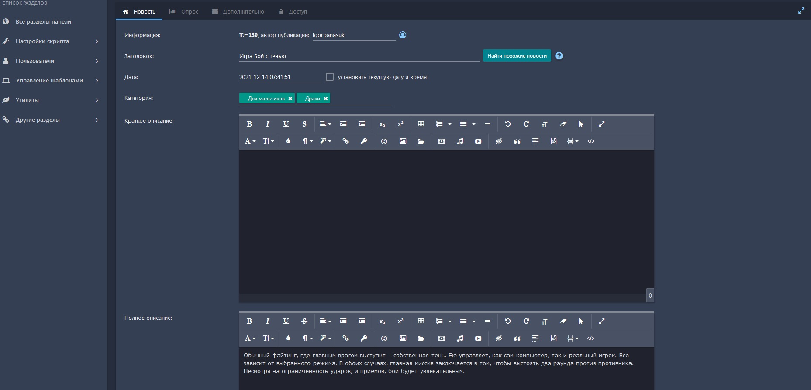Switch to the Новость tab
This screenshot has height=390, width=811.
[x=139, y=11]
